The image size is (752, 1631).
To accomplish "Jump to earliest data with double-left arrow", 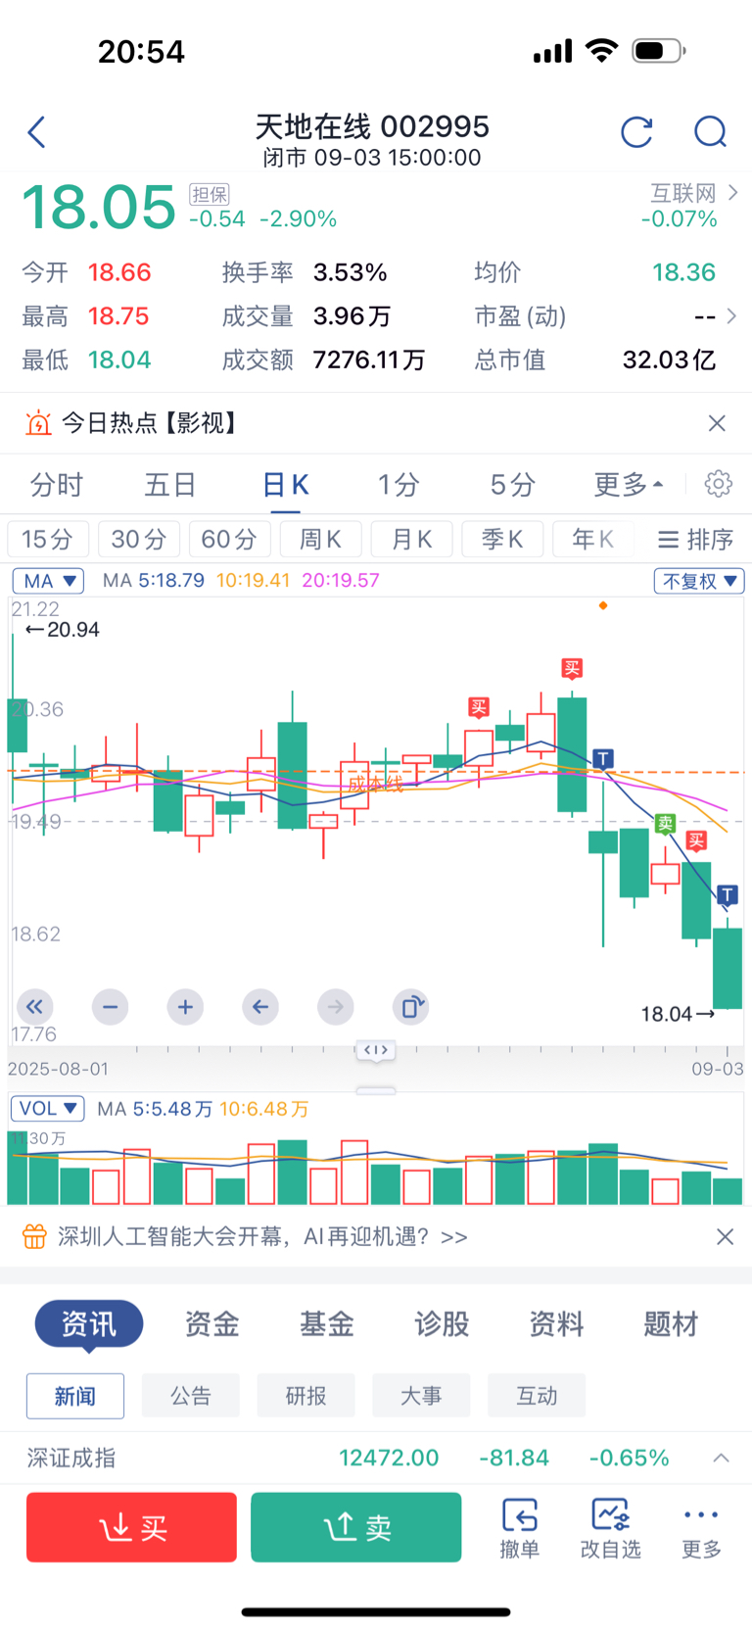I will [34, 1006].
